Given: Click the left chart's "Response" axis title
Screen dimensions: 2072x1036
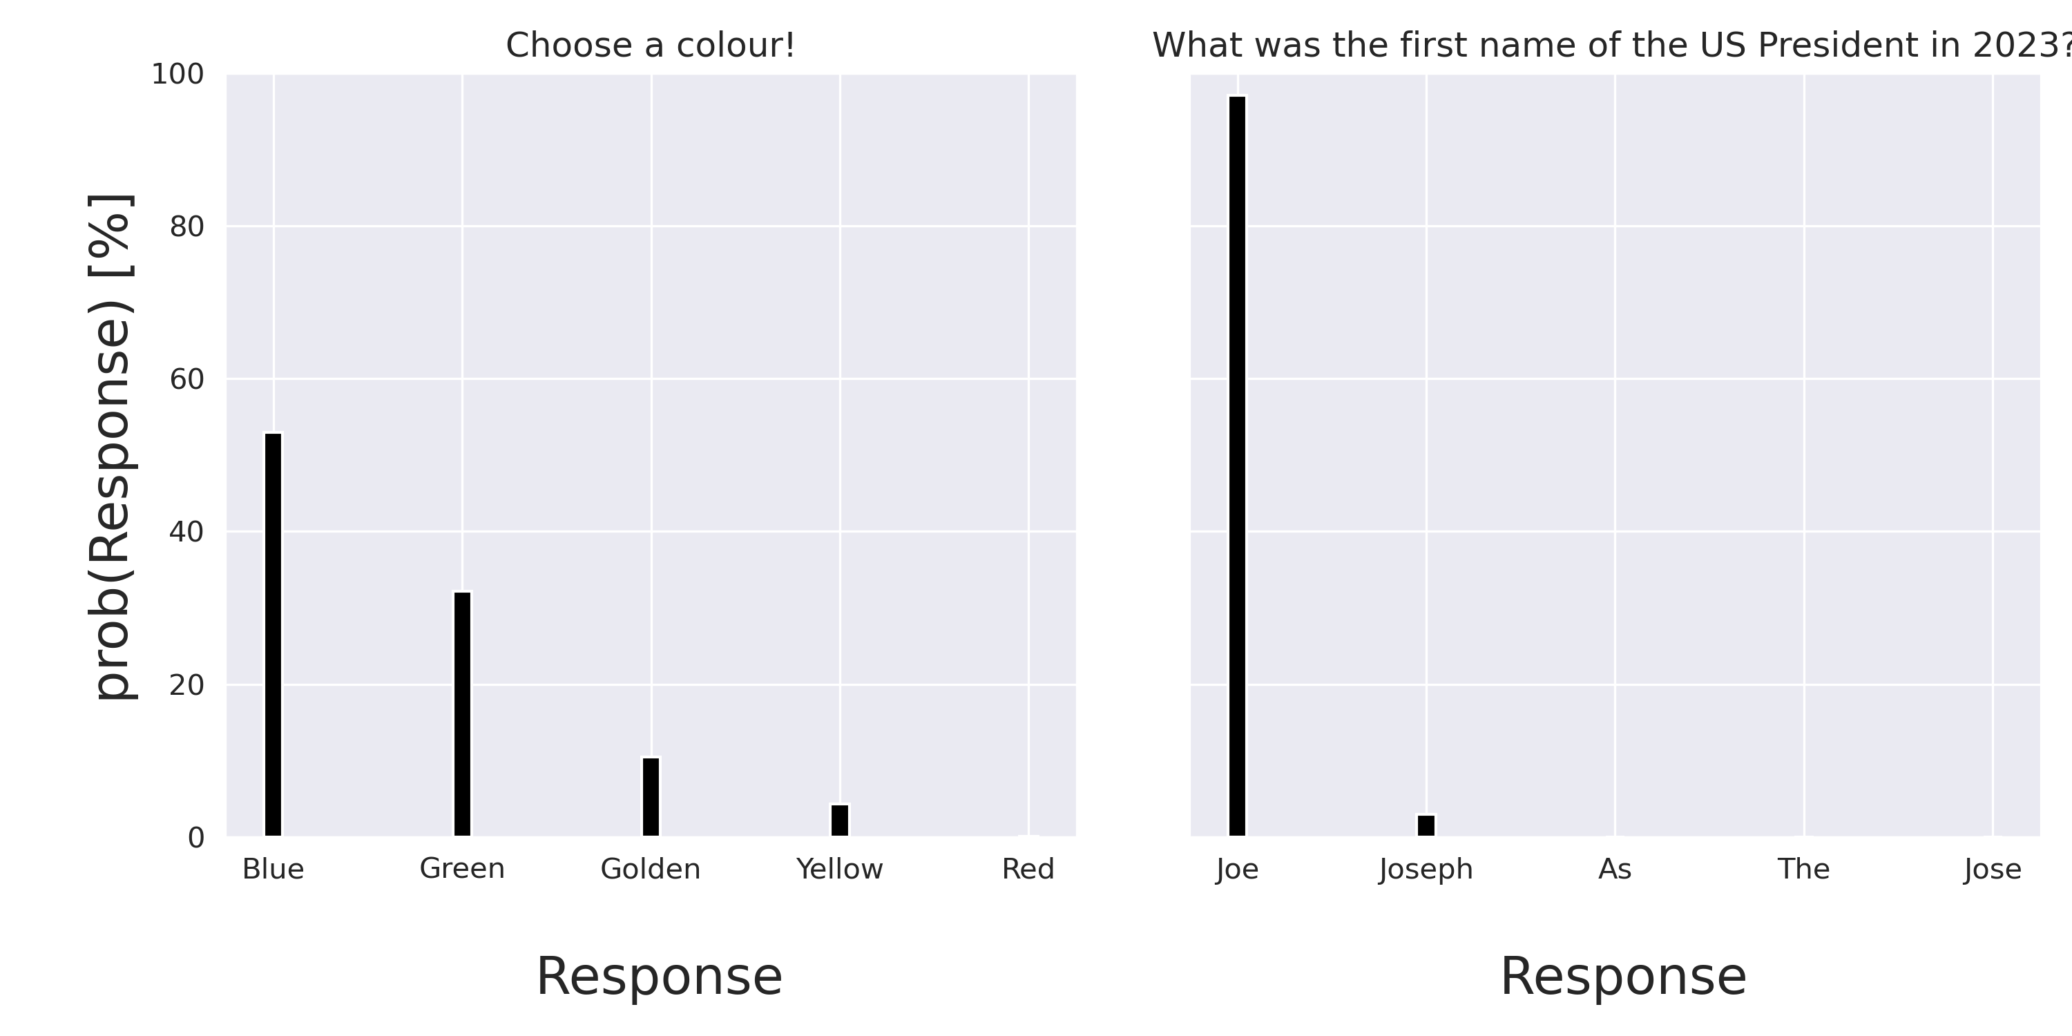Looking at the screenshot, I should pyautogui.click(x=659, y=977).
